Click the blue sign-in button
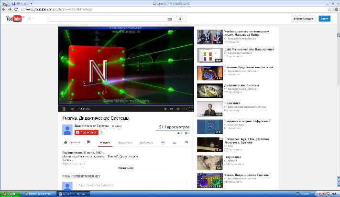Image resolution: width=340 pixels, height=197 pixels. pyautogui.click(x=324, y=19)
